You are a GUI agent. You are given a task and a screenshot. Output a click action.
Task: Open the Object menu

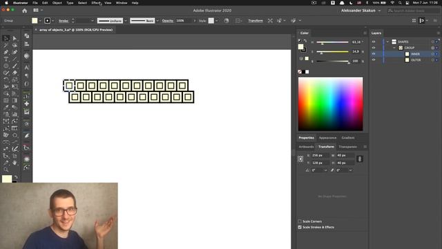[x=57, y=3]
